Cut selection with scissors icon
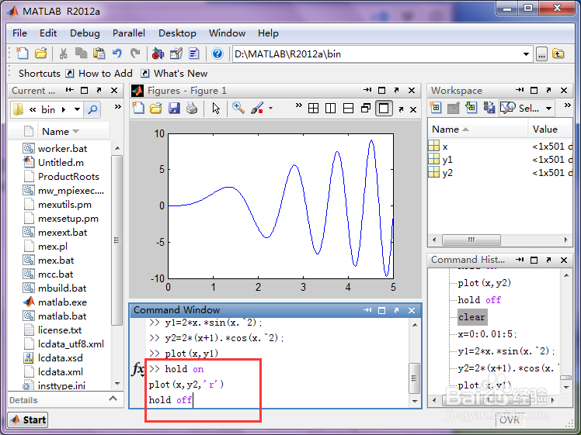 pos(64,54)
